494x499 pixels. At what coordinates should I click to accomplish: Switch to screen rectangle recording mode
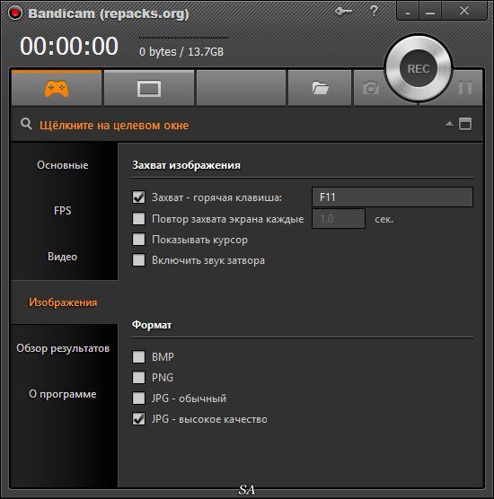tap(149, 89)
